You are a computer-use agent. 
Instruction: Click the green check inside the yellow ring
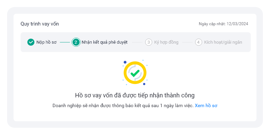[x=135, y=73]
